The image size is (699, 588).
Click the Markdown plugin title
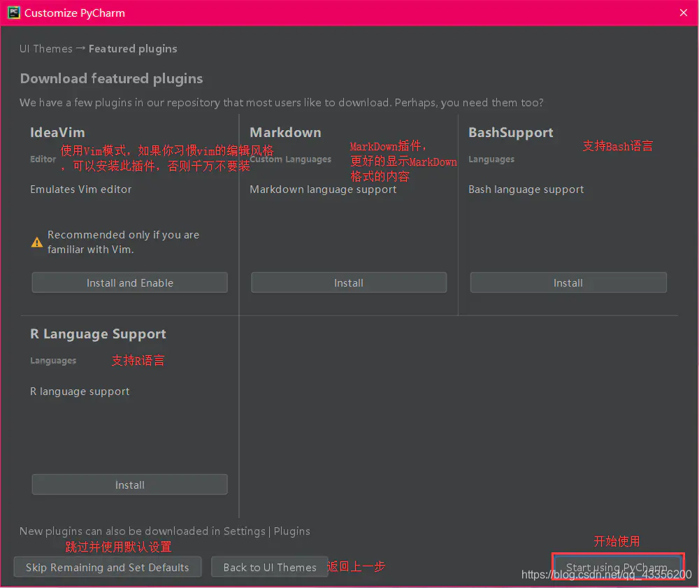pyautogui.click(x=285, y=132)
